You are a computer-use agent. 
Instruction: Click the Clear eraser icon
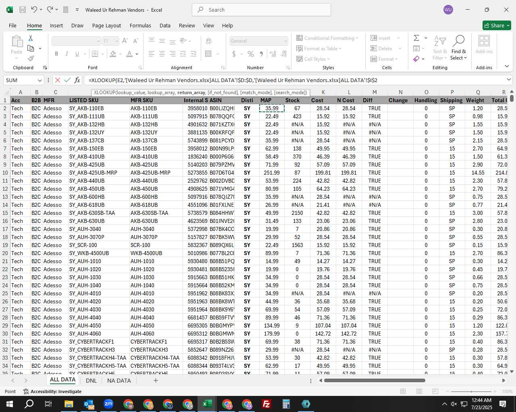click(416, 59)
